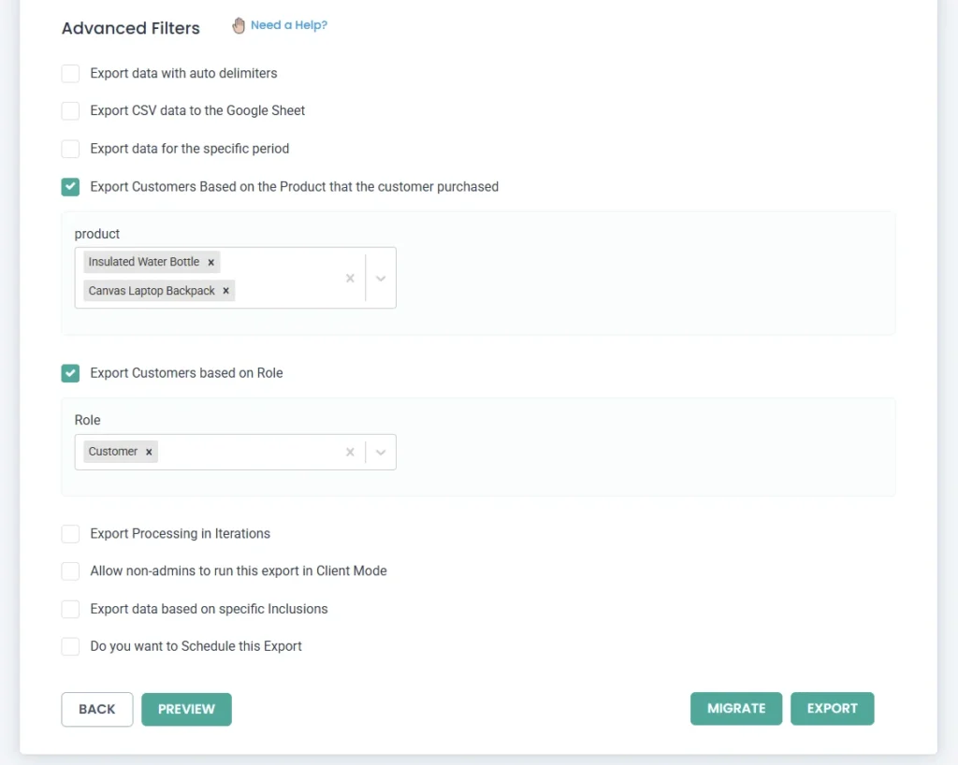Click the hand icon beside Need a Help
958x765 pixels.
(239, 26)
